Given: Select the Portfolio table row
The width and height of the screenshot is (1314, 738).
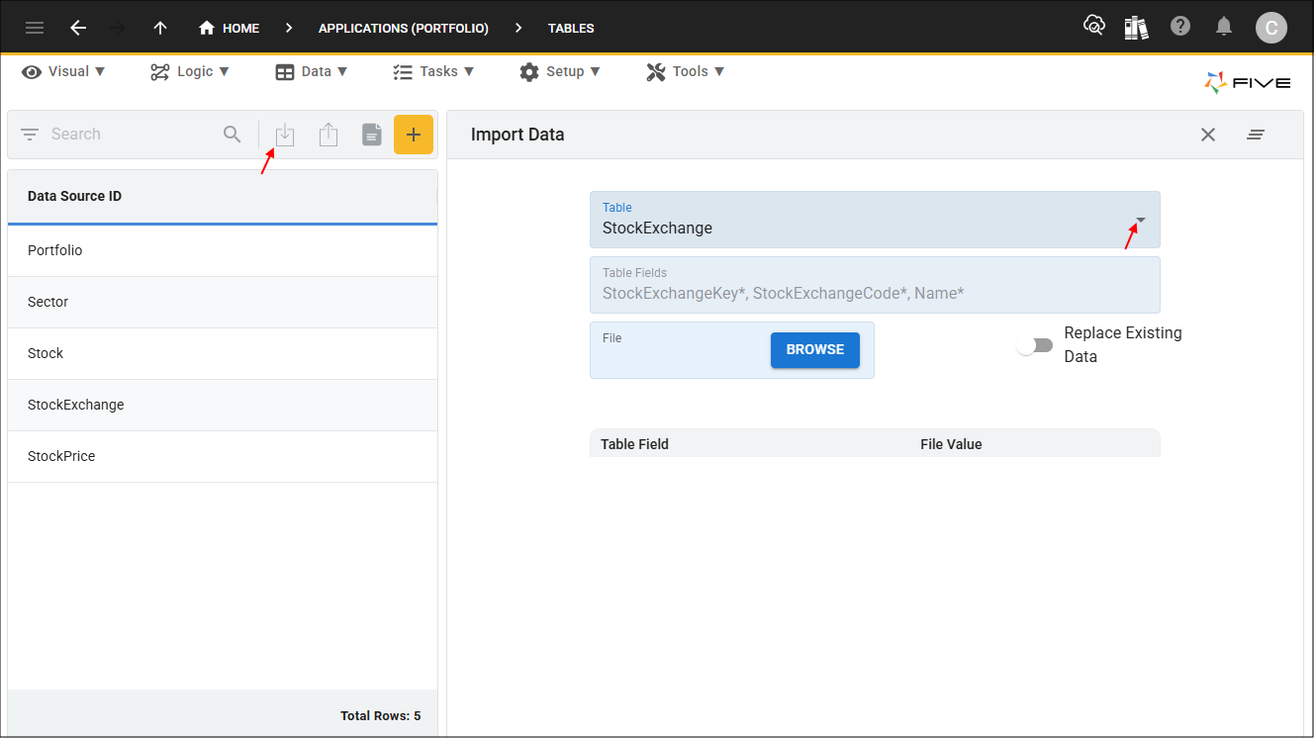Looking at the screenshot, I should pos(223,250).
